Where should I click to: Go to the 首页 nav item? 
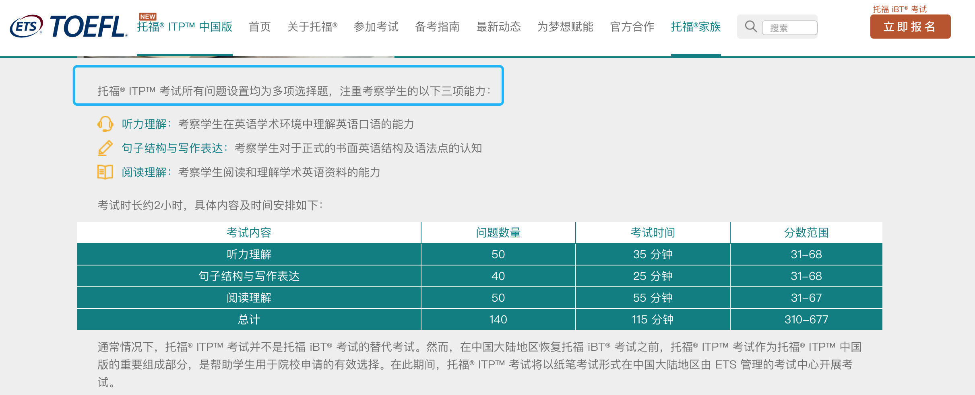[x=260, y=27]
